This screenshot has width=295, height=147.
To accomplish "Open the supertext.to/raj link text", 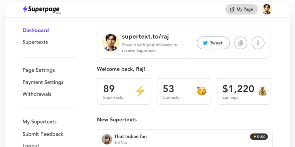I will 145,37.
